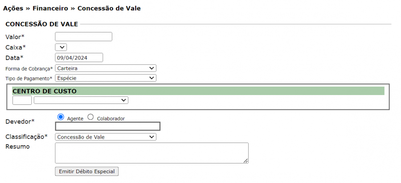
Task: Click the Valor input field
Action: pyautogui.click(x=83, y=37)
